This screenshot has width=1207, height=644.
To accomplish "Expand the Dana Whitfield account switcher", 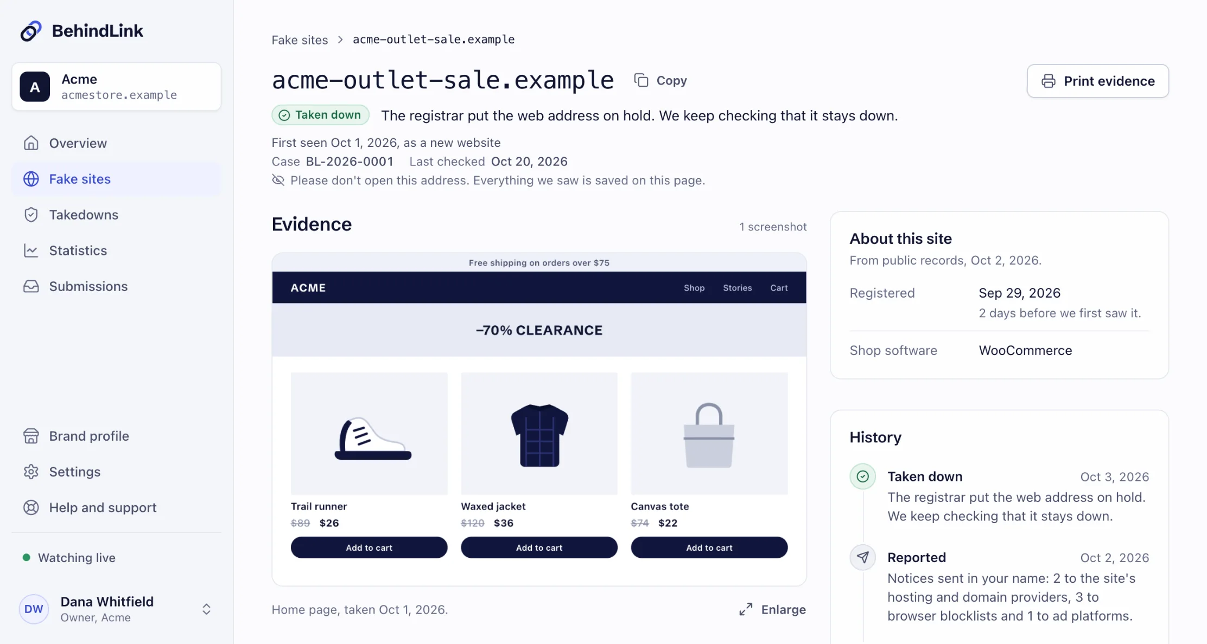I will click(206, 609).
